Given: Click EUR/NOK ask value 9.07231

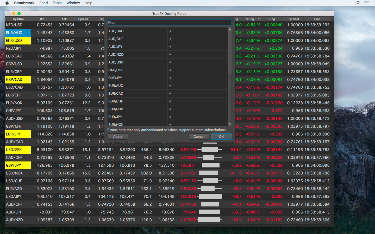Looking at the screenshot, I should (x=66, y=103).
